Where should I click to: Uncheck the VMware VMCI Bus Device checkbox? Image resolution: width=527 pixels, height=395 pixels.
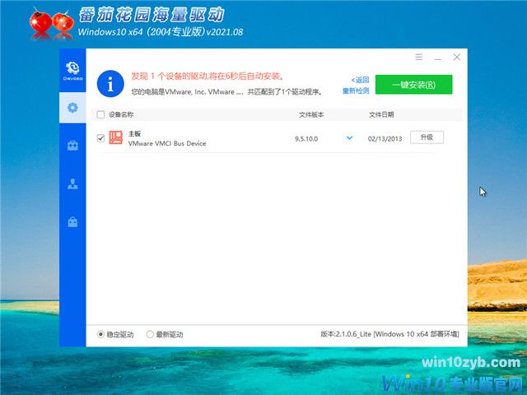(100, 138)
